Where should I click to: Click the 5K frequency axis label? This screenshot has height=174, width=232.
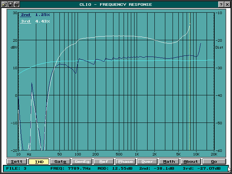point(178,154)
